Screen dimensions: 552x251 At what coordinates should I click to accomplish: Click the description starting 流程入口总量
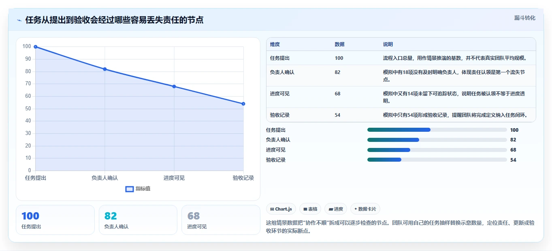[455, 58]
